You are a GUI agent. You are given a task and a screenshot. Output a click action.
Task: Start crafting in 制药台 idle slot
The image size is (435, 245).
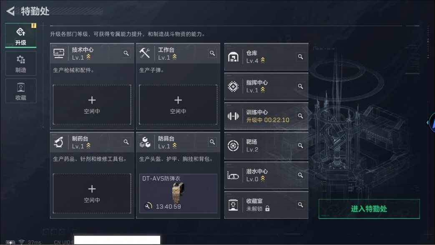click(92, 193)
